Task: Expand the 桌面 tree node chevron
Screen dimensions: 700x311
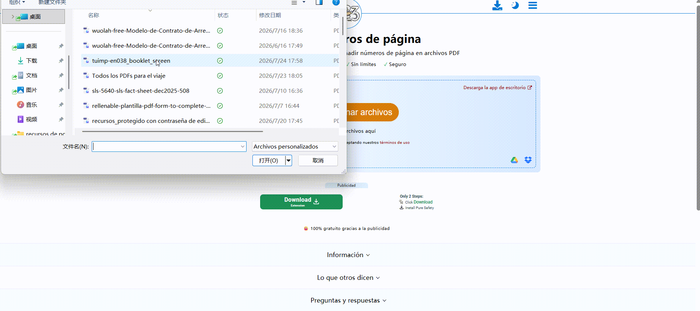Action: click(13, 17)
